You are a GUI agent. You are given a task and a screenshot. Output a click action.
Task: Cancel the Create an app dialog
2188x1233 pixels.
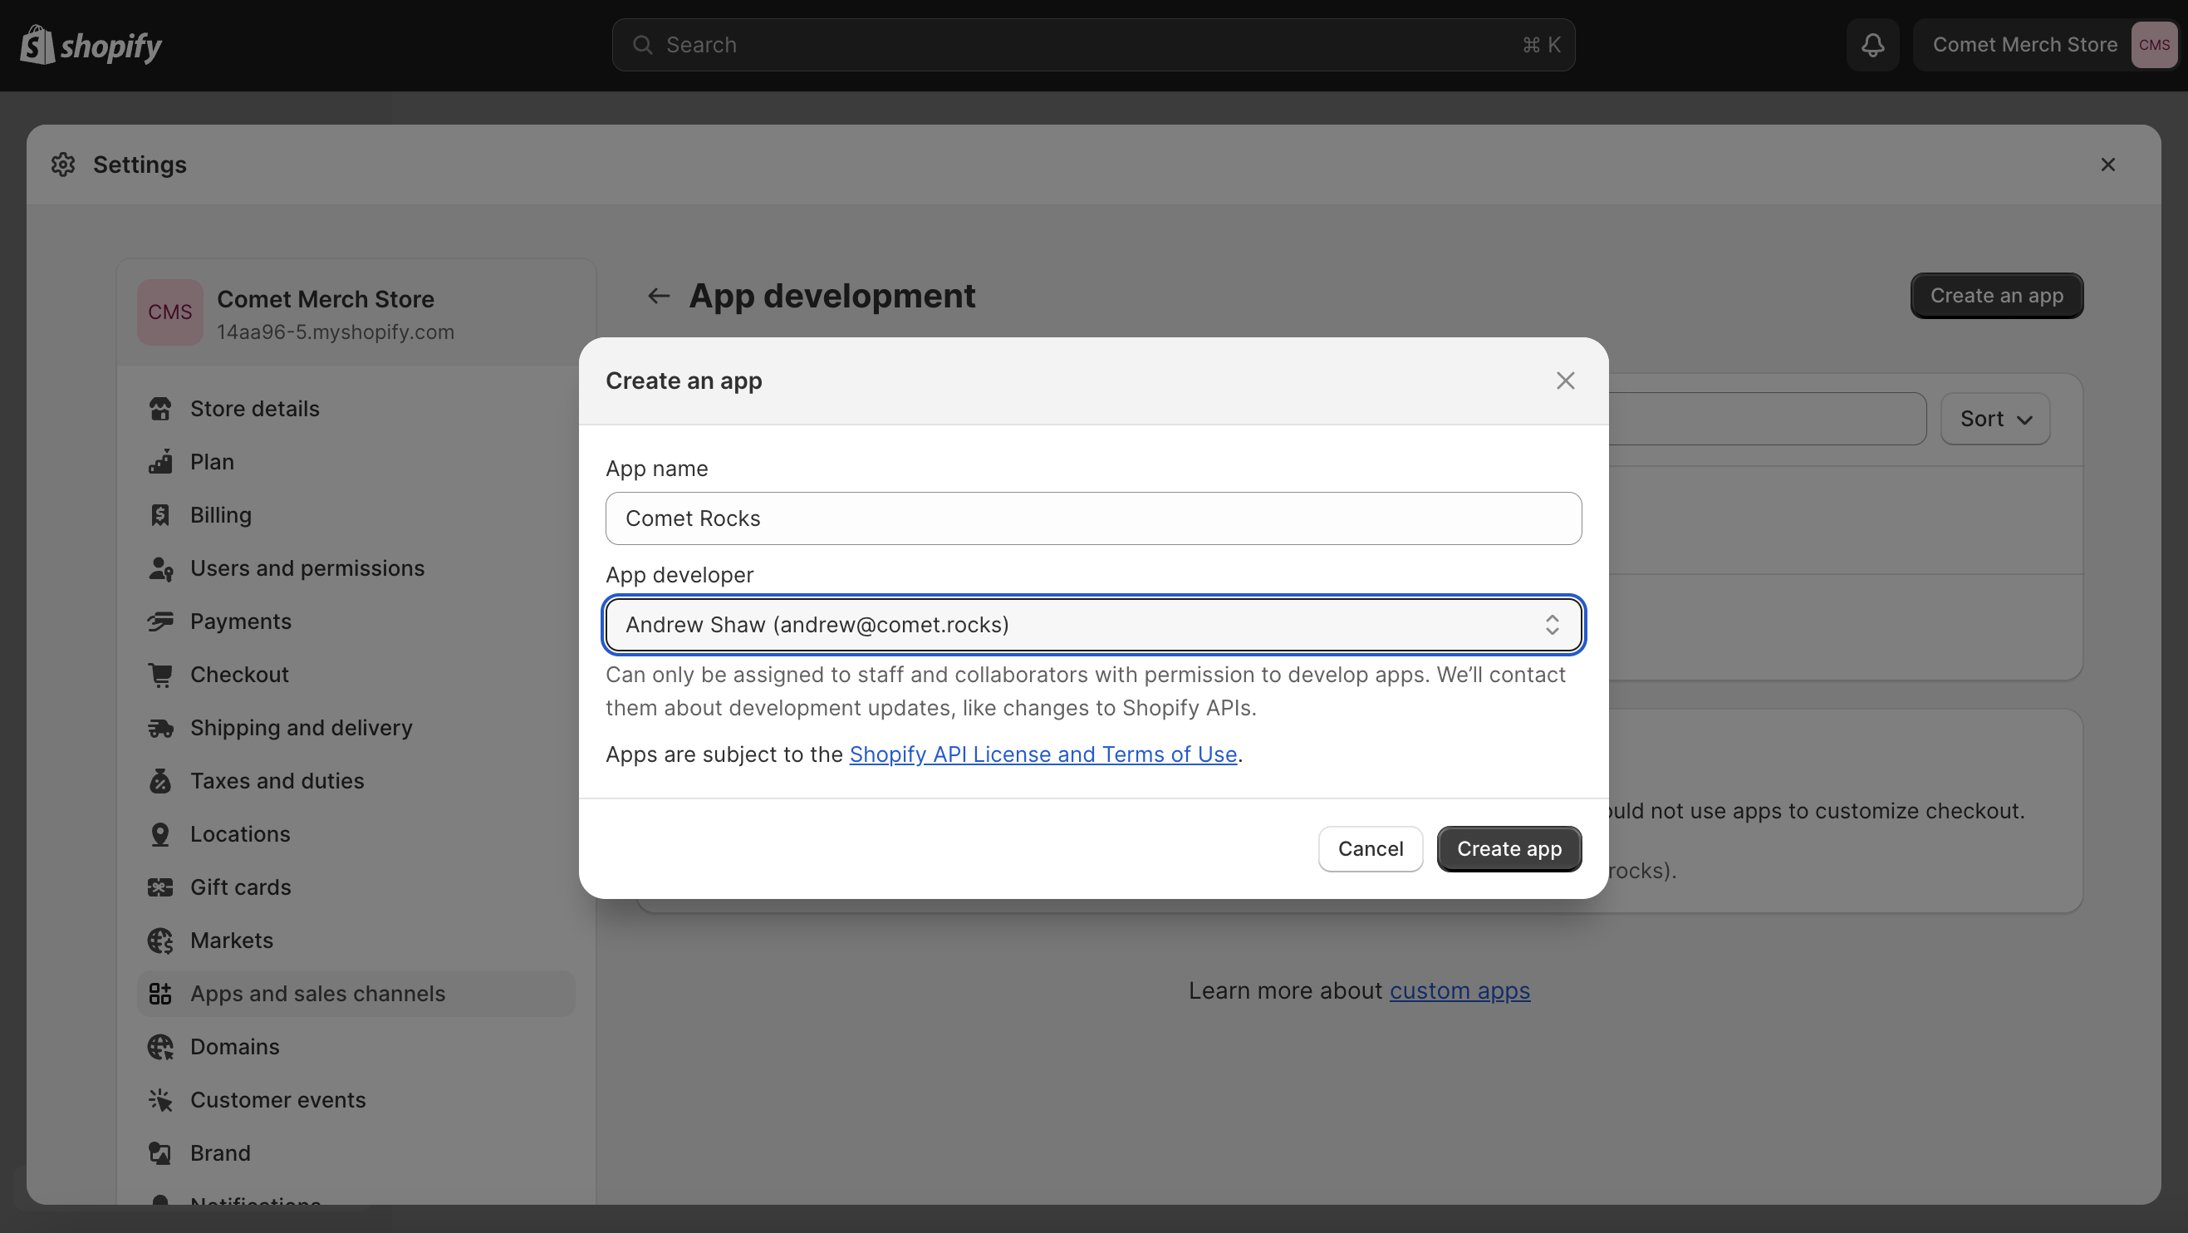(x=1370, y=849)
